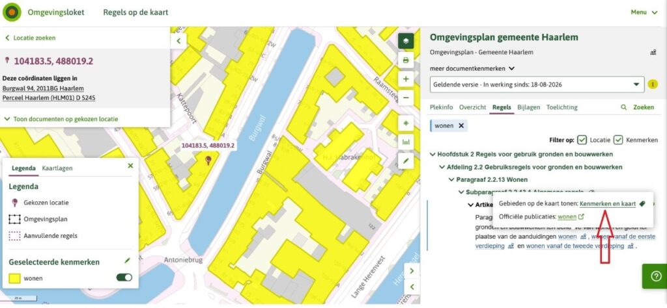Click the search magnifier icon
The width and height of the screenshot is (667, 308).
tap(623, 107)
